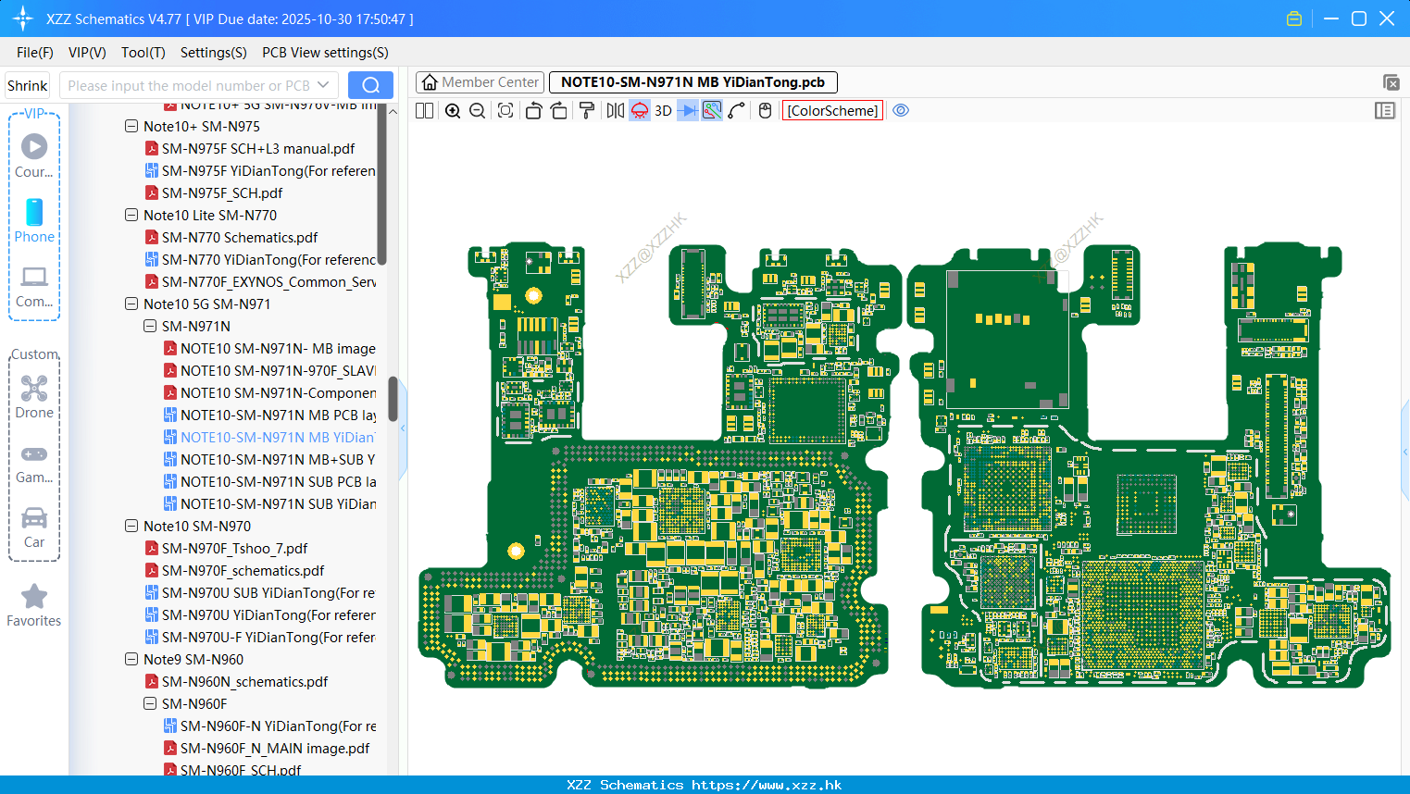Image resolution: width=1410 pixels, height=794 pixels.
Task: Select the Computer category in sidebar
Action: (34, 287)
